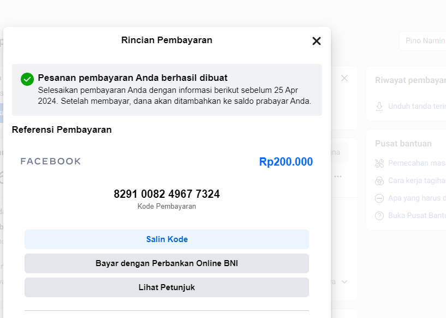Click the green success checkmark icon
This screenshot has width=446, height=318.
27,79
